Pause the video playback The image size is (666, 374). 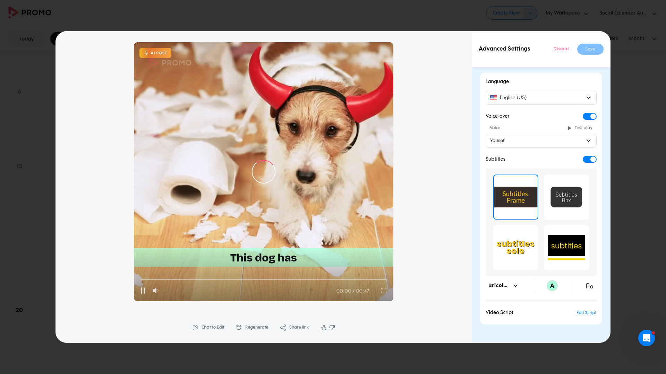[x=143, y=291]
